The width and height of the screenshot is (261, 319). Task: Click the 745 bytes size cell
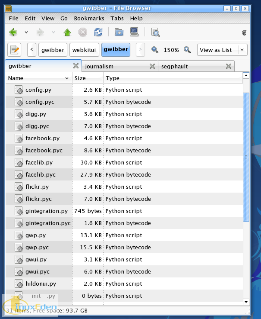[x=88, y=211]
